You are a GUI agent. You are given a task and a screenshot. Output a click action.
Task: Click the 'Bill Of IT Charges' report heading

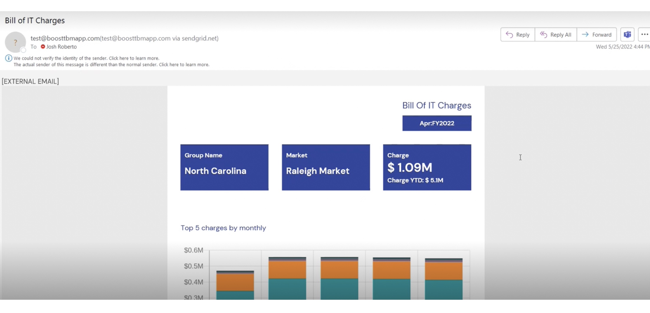tap(437, 105)
